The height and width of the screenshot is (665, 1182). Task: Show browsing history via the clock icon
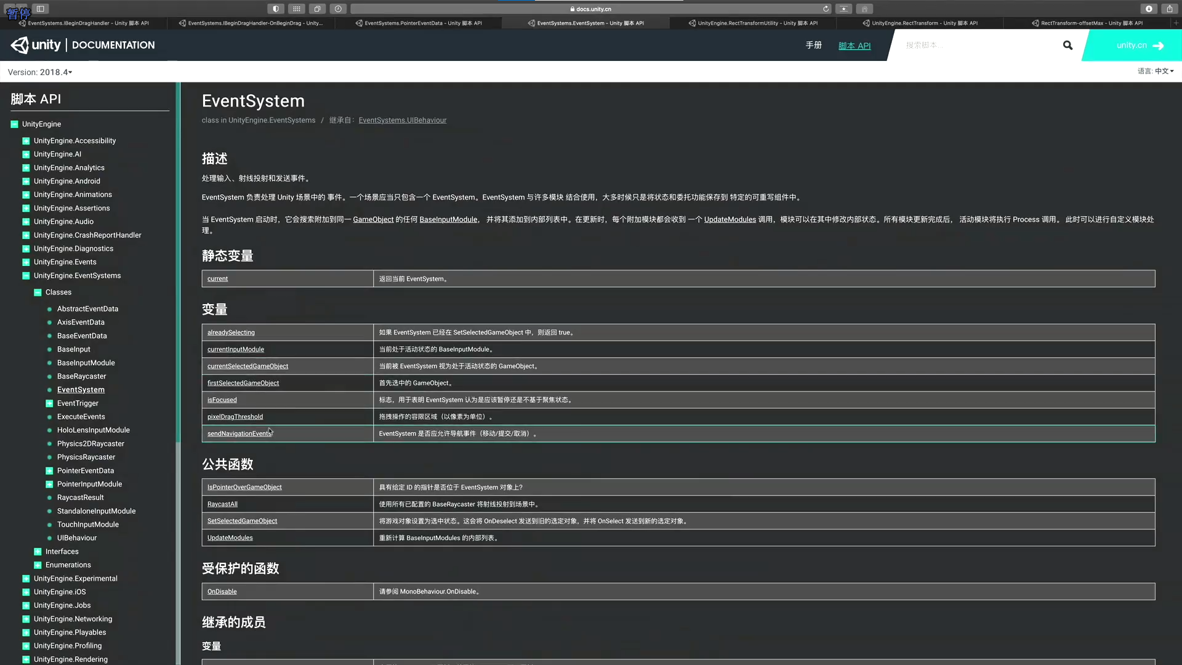(338, 9)
